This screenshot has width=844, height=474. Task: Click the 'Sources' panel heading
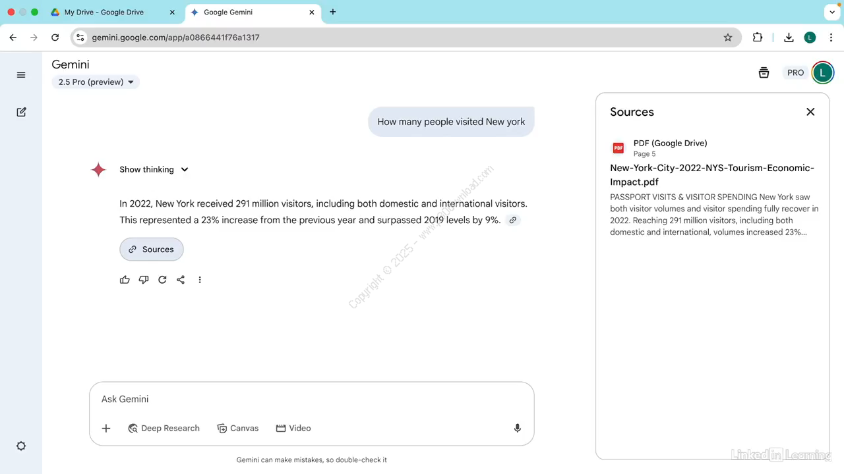[632, 112]
